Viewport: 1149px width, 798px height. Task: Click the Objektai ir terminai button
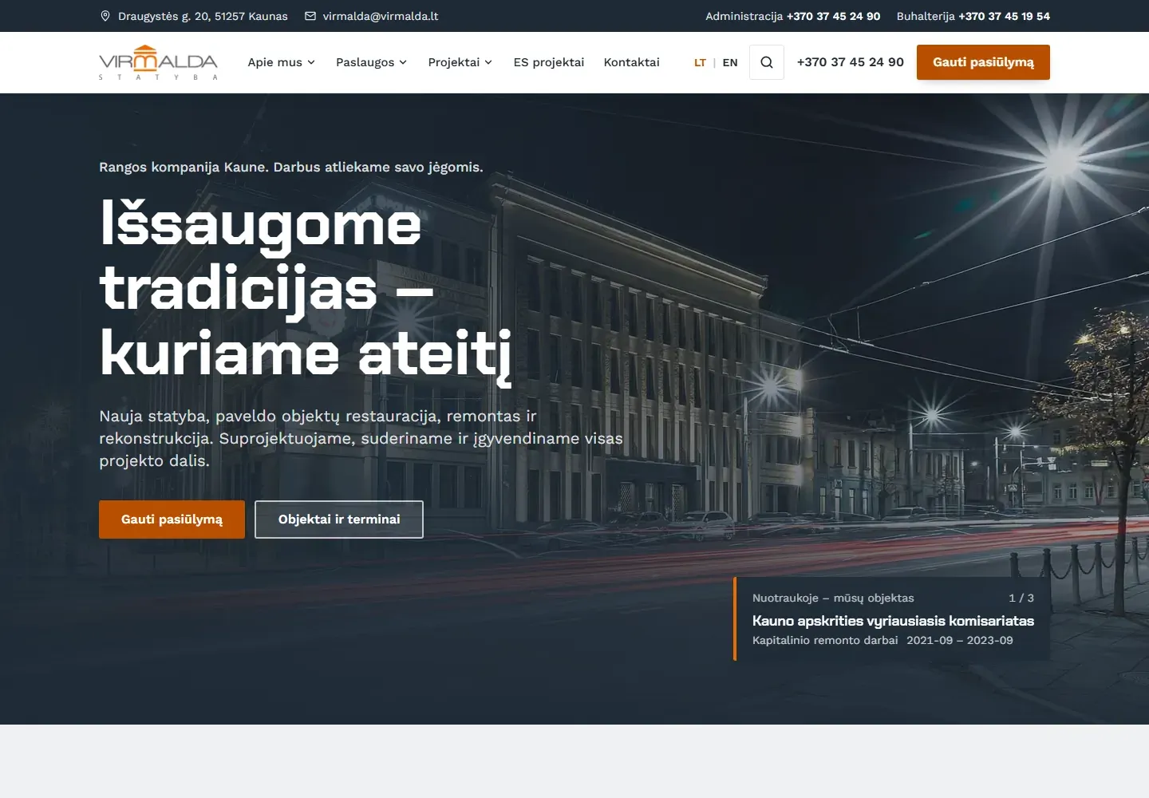pos(339,519)
